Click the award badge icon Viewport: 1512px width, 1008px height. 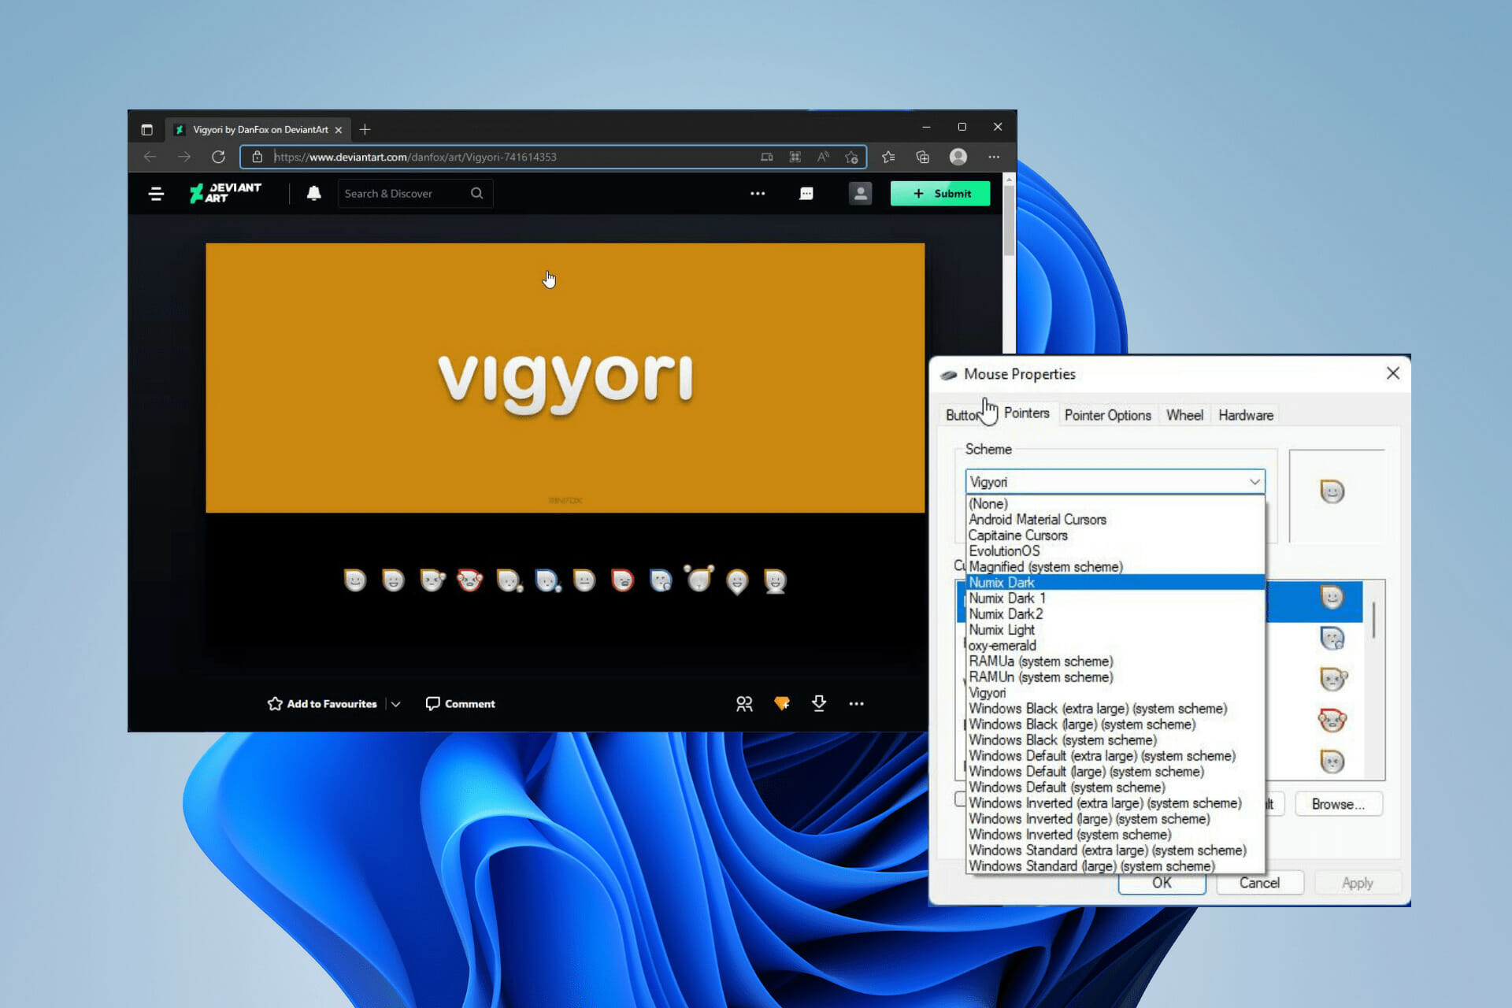pyautogui.click(x=781, y=704)
